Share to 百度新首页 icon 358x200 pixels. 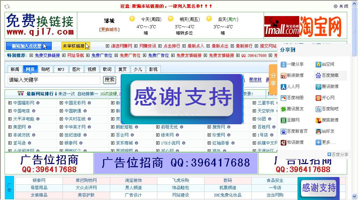click(x=283, y=132)
